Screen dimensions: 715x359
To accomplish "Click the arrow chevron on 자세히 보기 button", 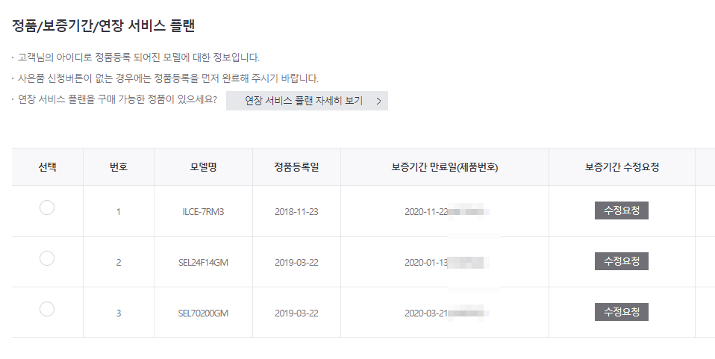I will coord(378,102).
